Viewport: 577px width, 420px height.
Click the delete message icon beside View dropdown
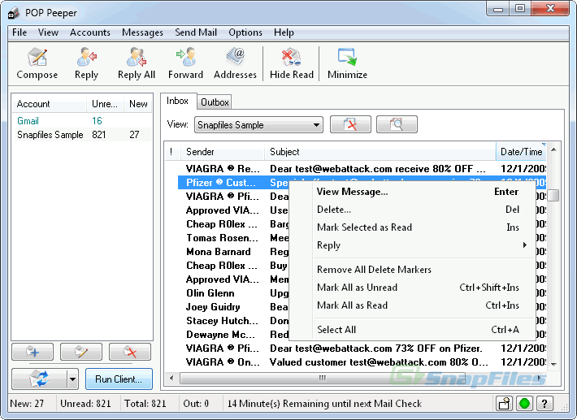(x=350, y=125)
